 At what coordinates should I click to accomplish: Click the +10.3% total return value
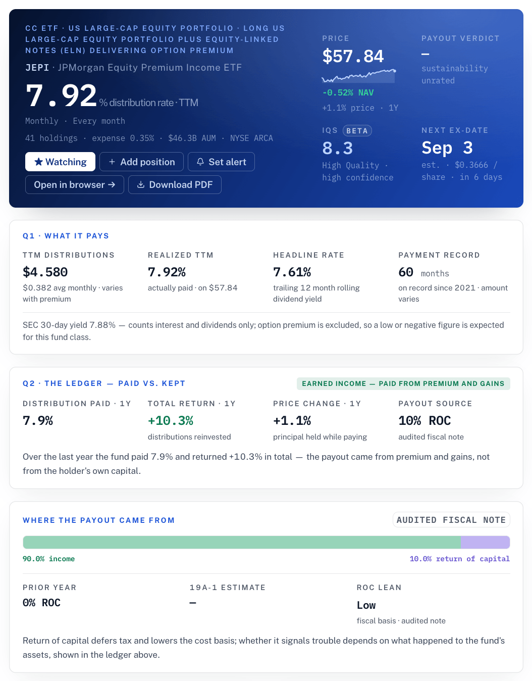[171, 421]
